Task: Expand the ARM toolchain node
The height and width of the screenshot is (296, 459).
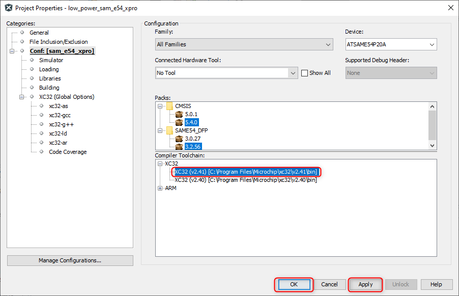Action: (x=161, y=188)
